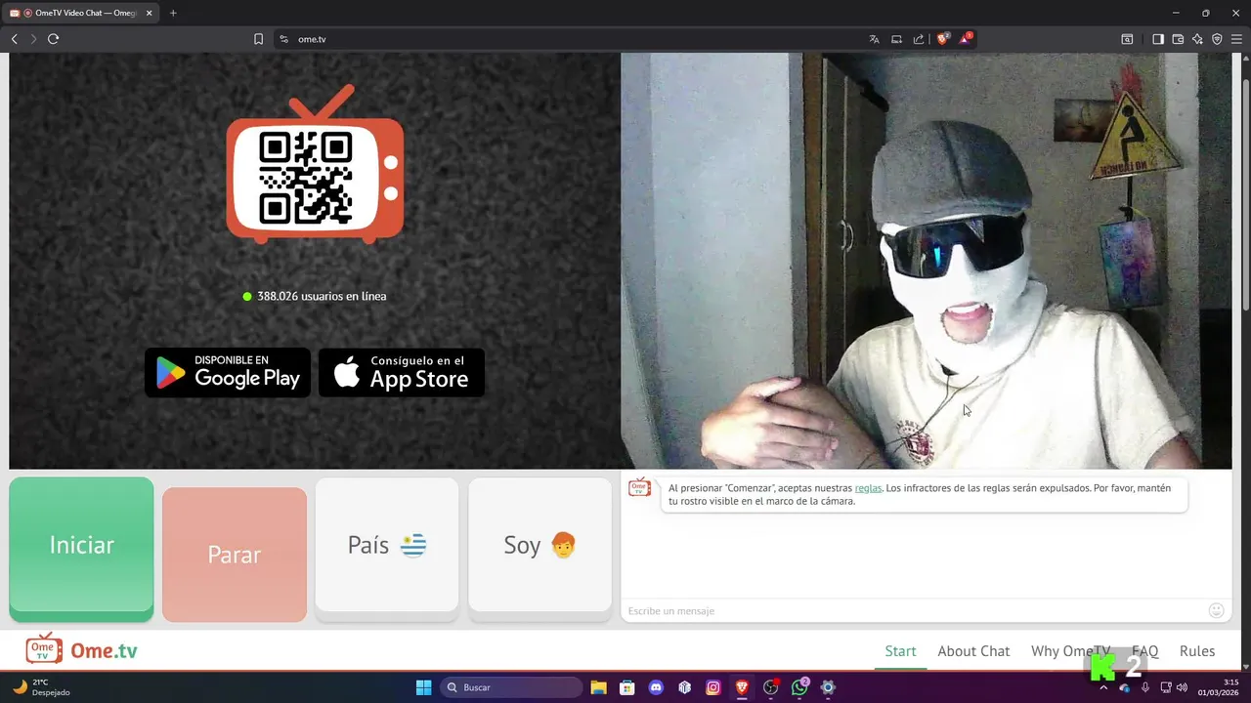
Task: Open the browser hamburger menu
Action: coord(1236,39)
